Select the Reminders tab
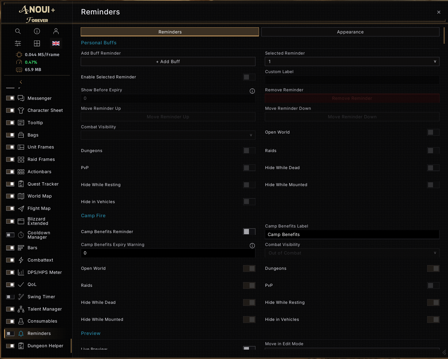448x359 pixels. click(170, 32)
